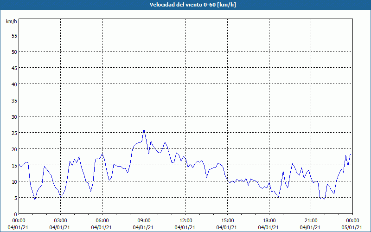Select the y-axis value 35
371x232 pixels.
(14, 100)
